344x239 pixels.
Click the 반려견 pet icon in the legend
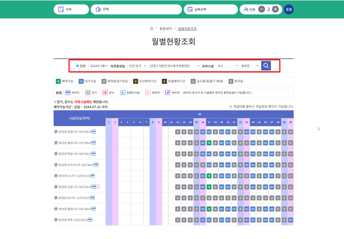click(168, 92)
